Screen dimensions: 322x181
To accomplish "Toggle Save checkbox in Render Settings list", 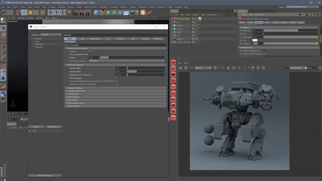I will [x=30, y=41].
